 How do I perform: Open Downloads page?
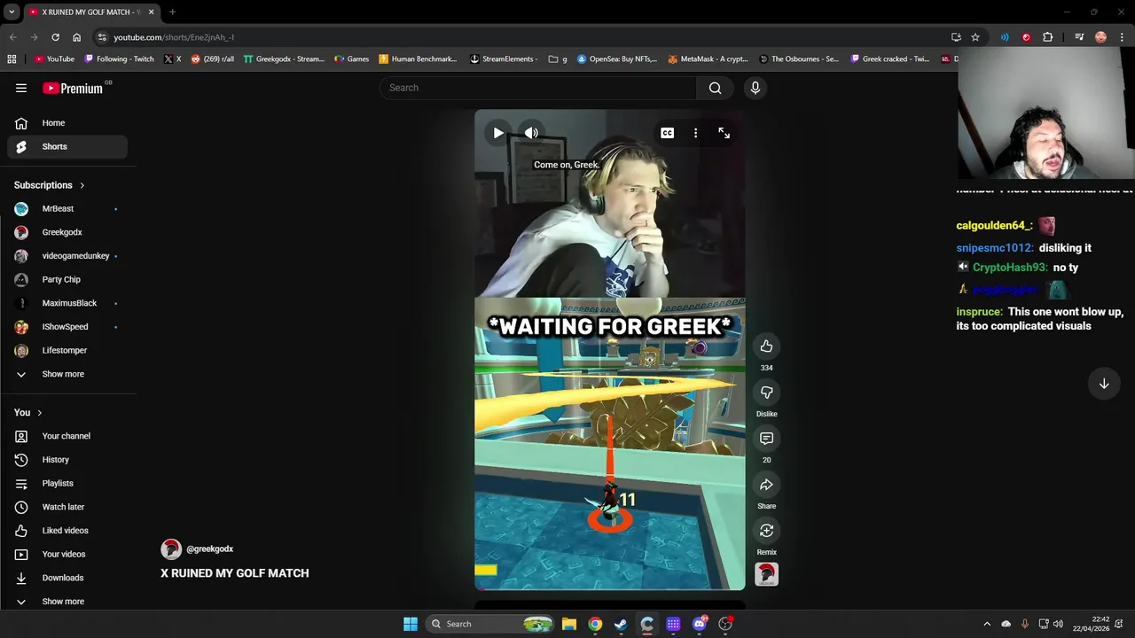67,578
